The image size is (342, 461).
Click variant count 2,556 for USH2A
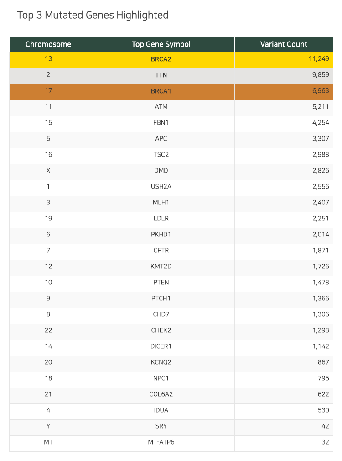click(321, 186)
